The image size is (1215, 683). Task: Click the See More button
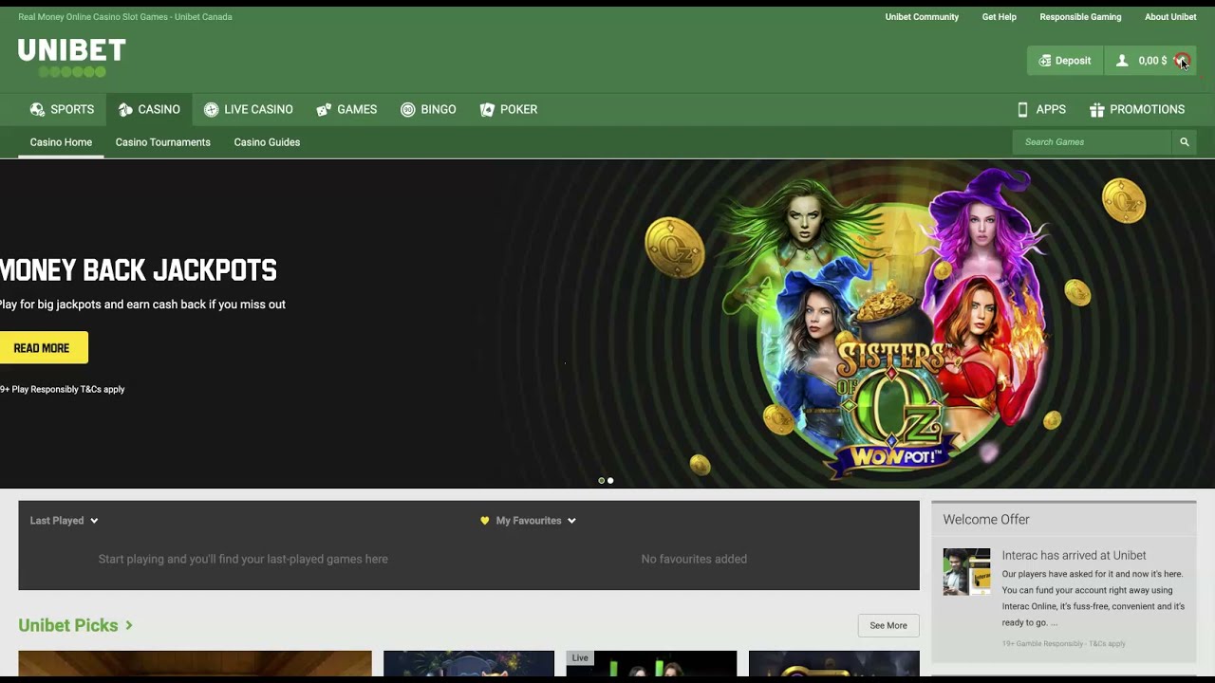coord(888,625)
